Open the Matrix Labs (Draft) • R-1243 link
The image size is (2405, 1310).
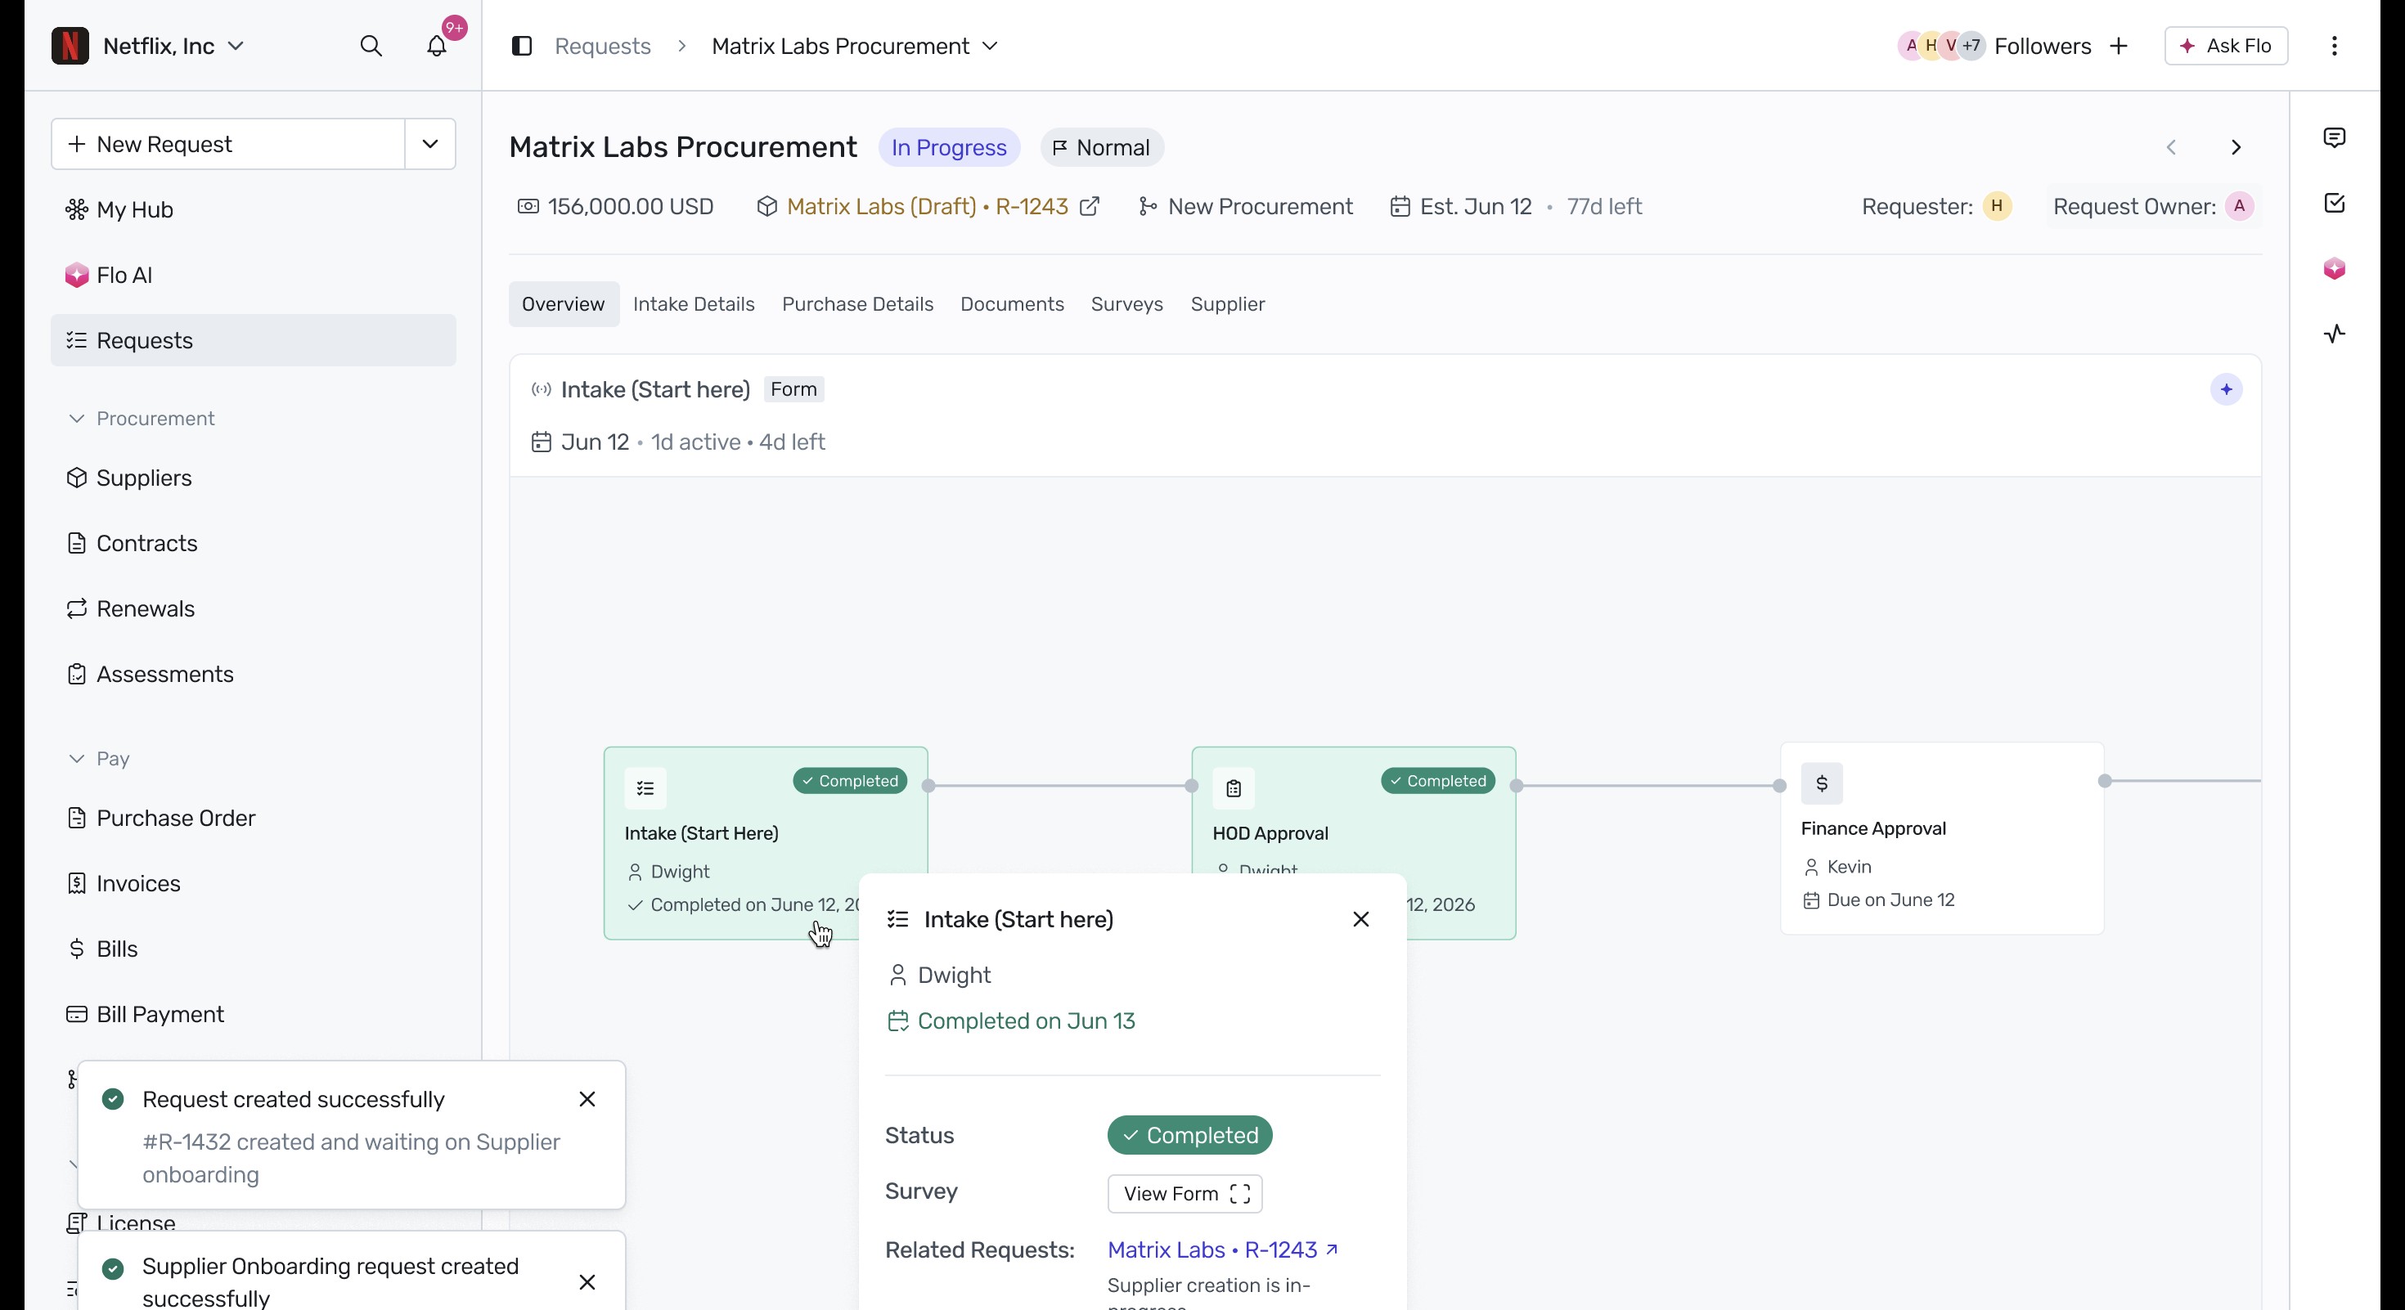(x=927, y=206)
